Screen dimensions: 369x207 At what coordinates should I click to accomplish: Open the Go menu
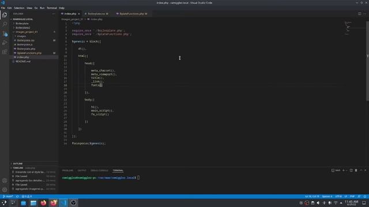pyautogui.click(x=36, y=8)
